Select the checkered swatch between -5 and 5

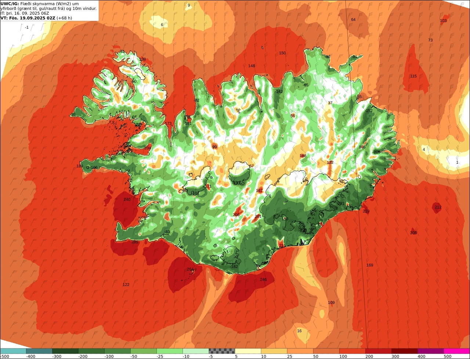[x=222, y=351]
